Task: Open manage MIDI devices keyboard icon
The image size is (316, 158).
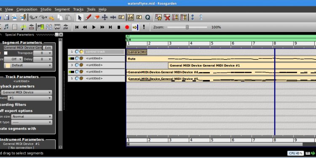Action: [x=41, y=27]
